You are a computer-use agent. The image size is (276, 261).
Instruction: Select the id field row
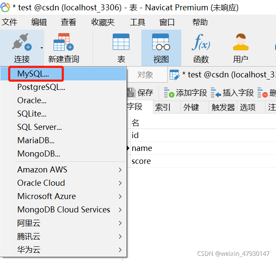pos(203,135)
